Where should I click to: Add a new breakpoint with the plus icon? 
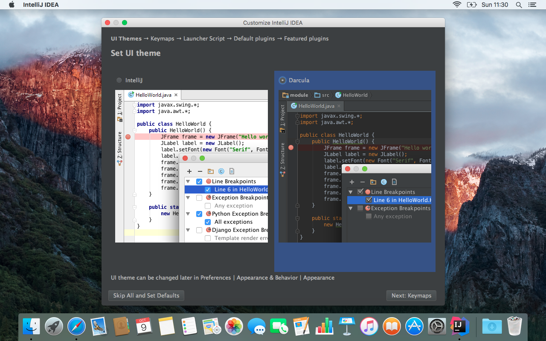189,171
